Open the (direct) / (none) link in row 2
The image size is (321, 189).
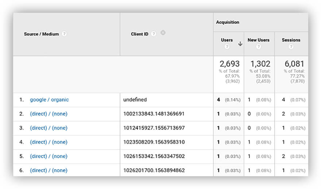[x=49, y=114]
